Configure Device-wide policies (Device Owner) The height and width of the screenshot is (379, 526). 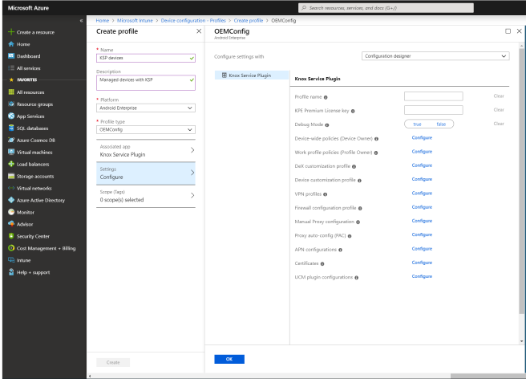[422, 138]
